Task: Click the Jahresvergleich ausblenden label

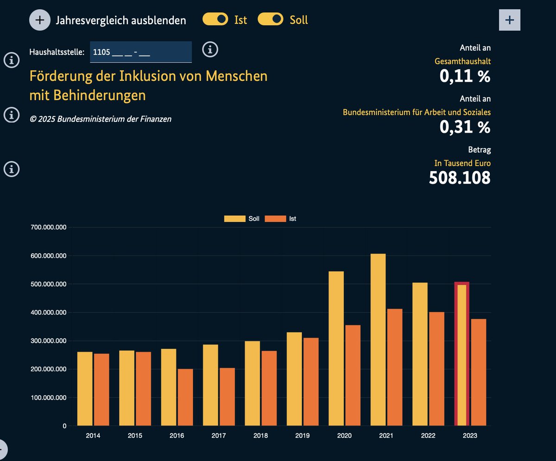Action: pyautogui.click(x=121, y=20)
